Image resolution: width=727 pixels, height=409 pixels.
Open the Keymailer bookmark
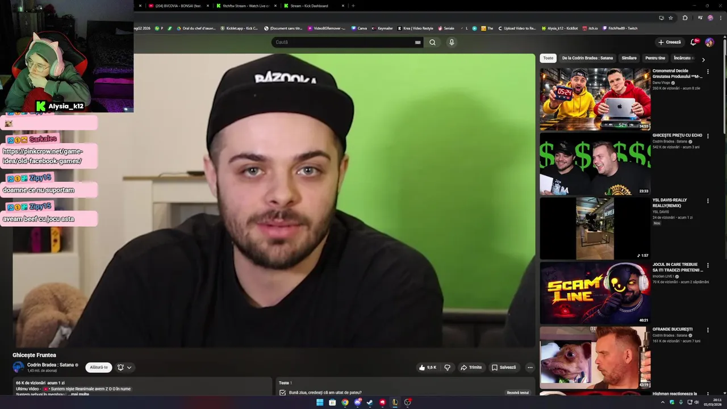(x=382, y=28)
